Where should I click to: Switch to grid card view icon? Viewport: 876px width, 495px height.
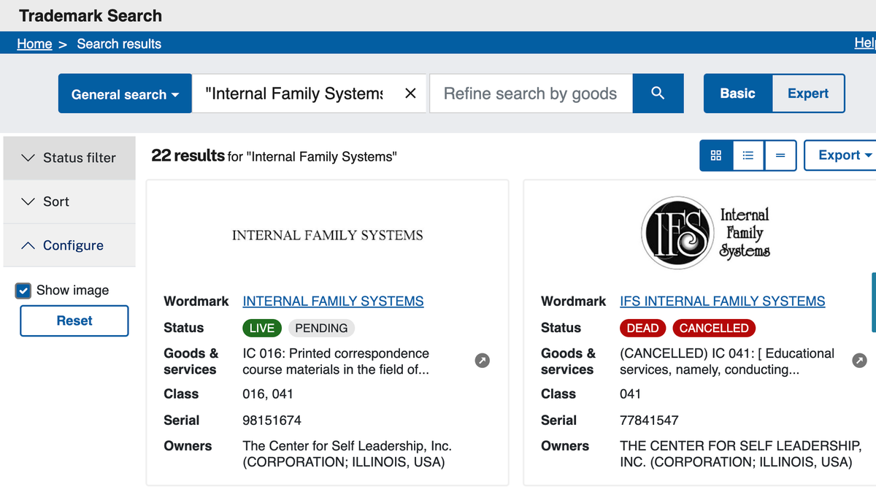pos(716,156)
